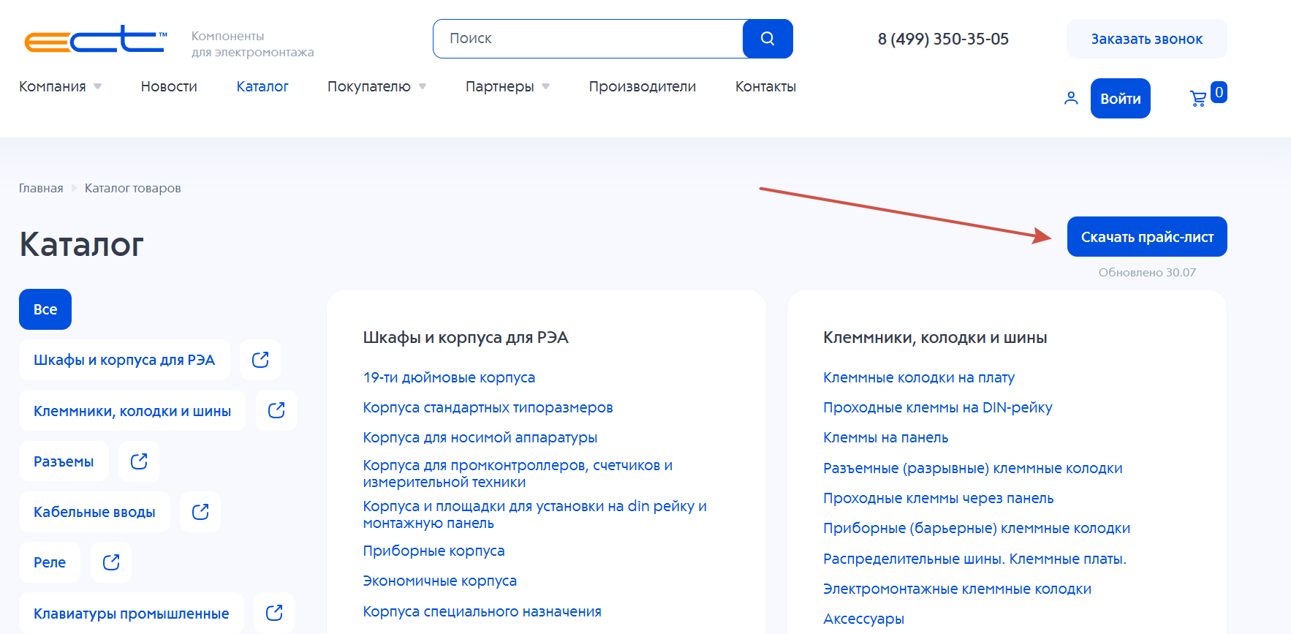This screenshot has height=634, width=1291.
Task: Open Приборные корпуса link
Action: pos(434,551)
